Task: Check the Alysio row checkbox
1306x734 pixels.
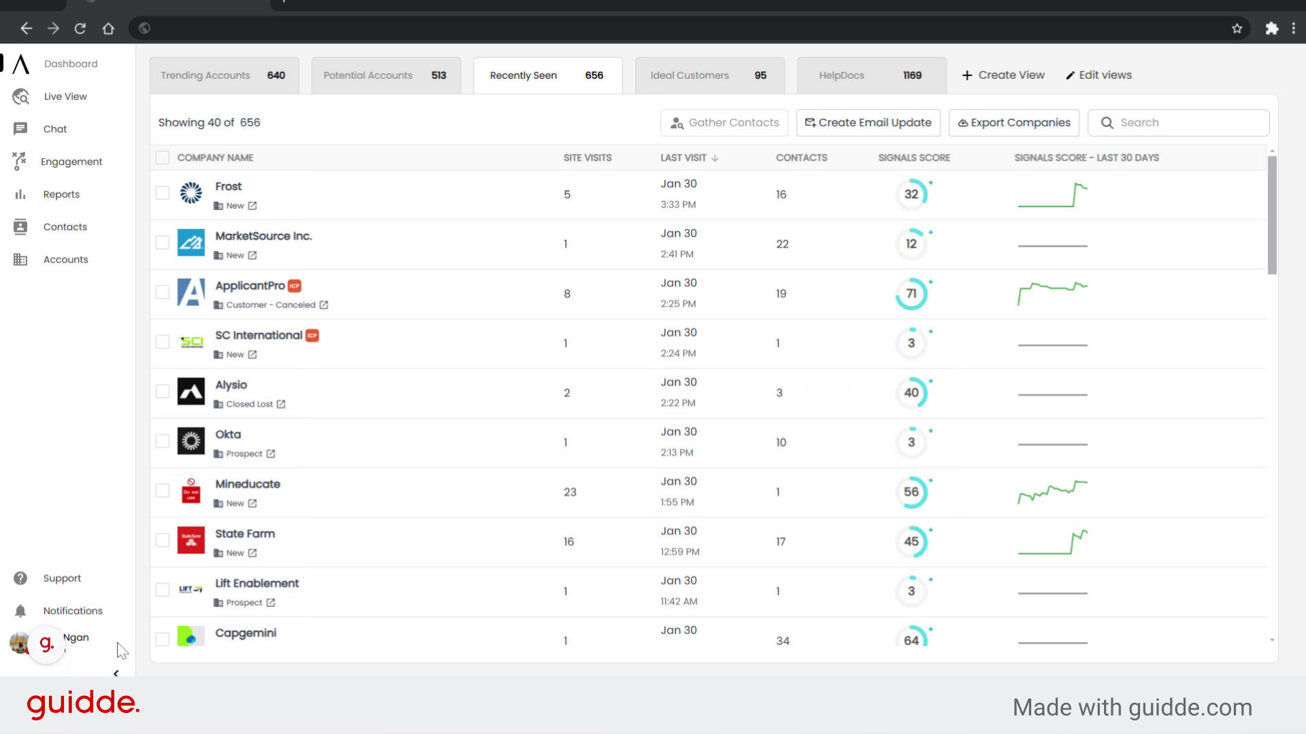Action: 163,391
